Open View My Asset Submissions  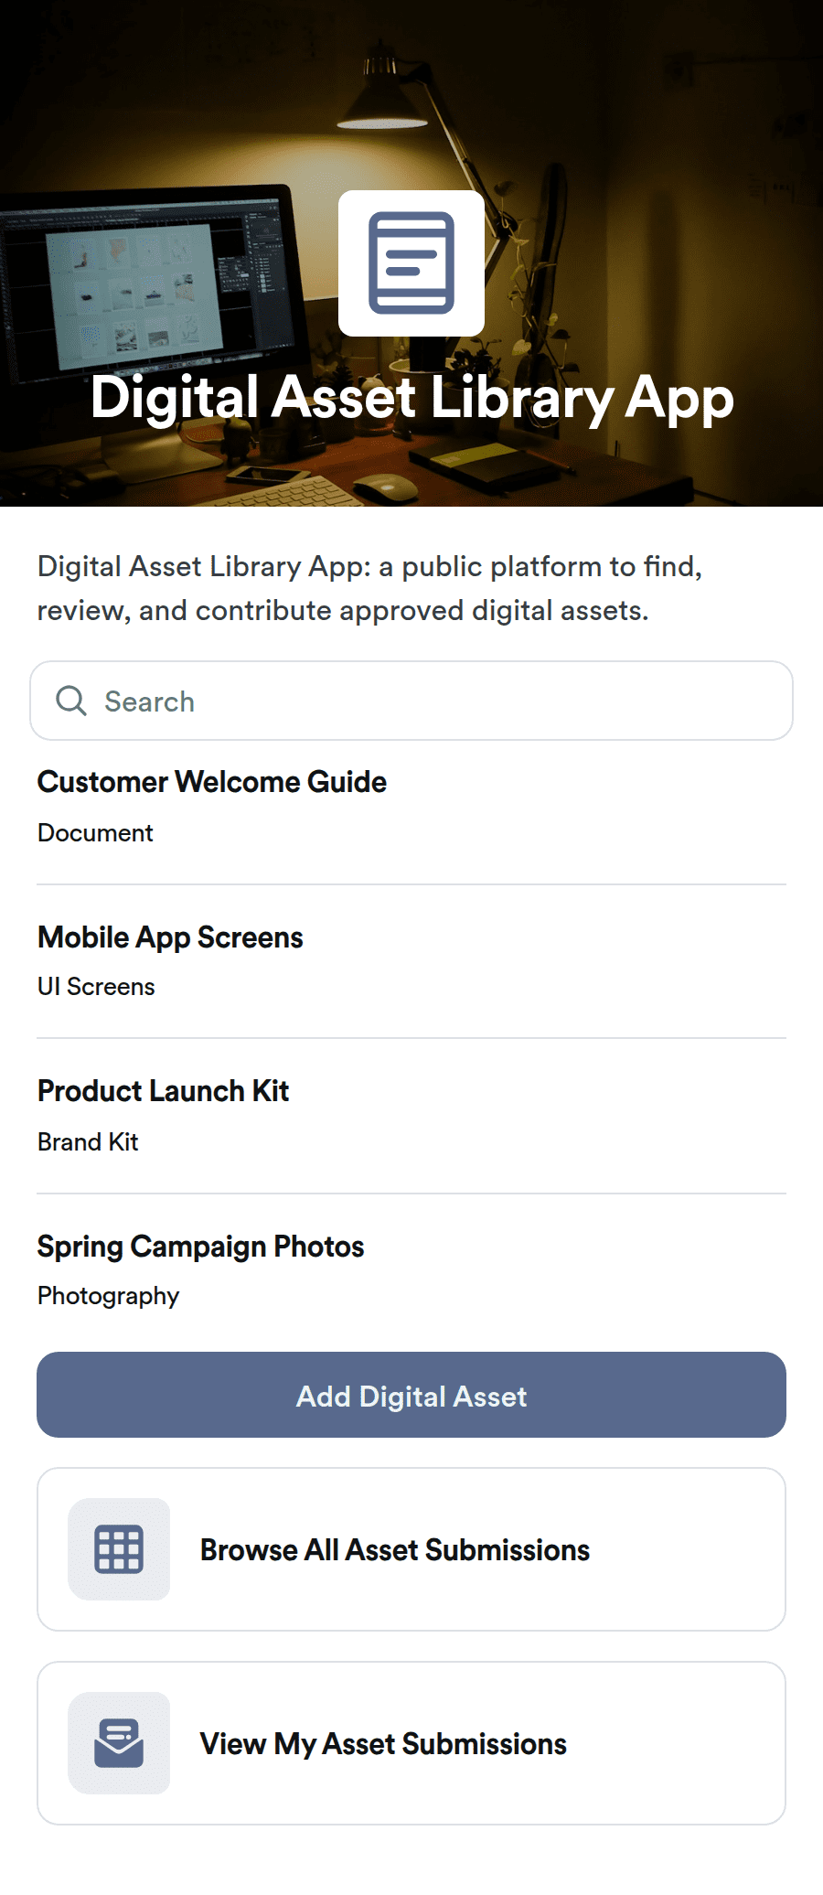tap(411, 1743)
